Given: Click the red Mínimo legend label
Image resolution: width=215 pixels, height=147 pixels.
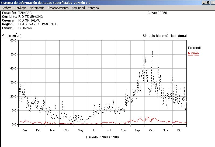Looking at the screenshot, I should [x=193, y=53].
